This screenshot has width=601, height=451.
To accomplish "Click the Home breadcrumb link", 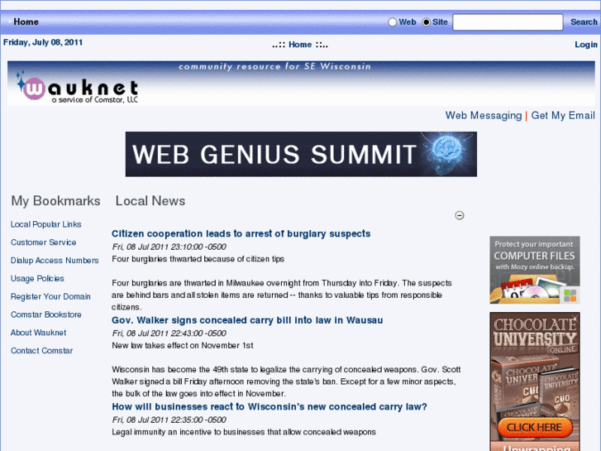I will tap(300, 45).
